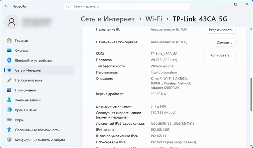Click the DNS value 192.168.1.1 (без шифрования)

(x=173, y=142)
